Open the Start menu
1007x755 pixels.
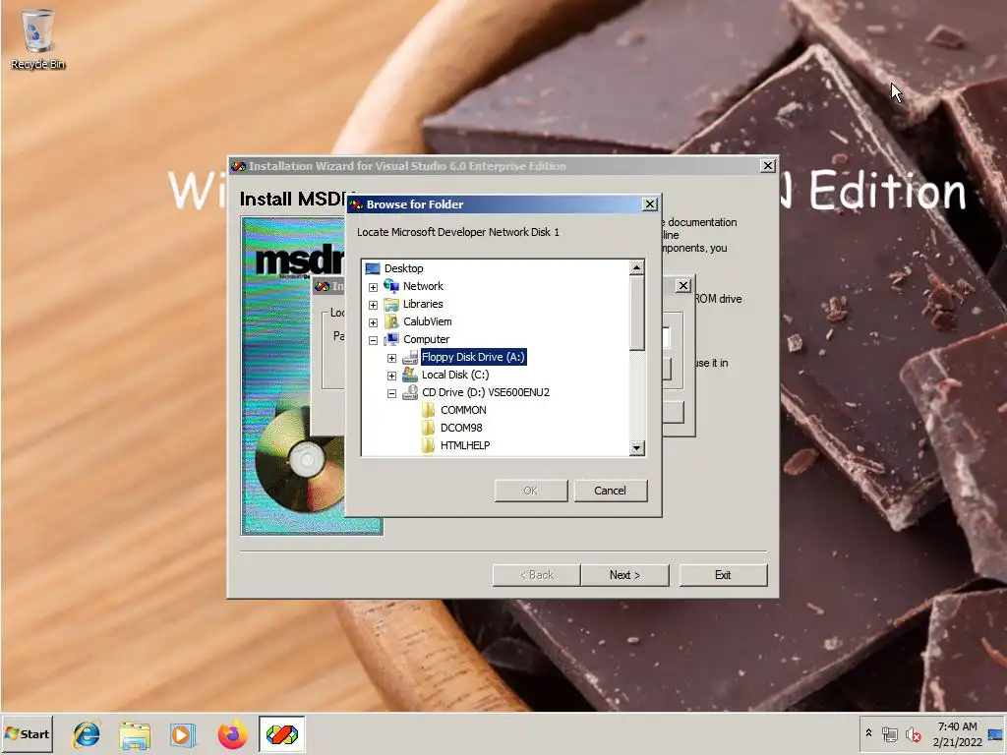pyautogui.click(x=27, y=733)
